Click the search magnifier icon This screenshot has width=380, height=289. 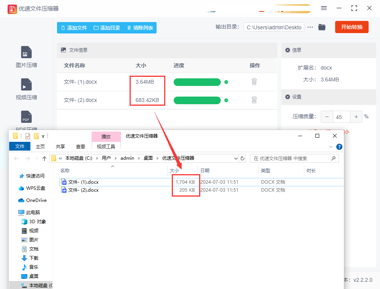coord(334,158)
